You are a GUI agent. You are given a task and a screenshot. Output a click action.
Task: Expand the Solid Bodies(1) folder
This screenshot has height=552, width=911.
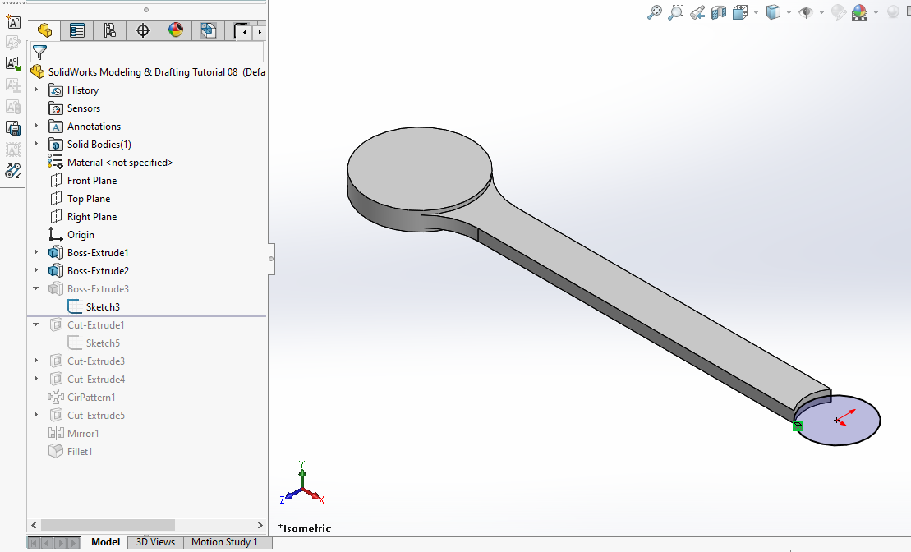tap(35, 145)
